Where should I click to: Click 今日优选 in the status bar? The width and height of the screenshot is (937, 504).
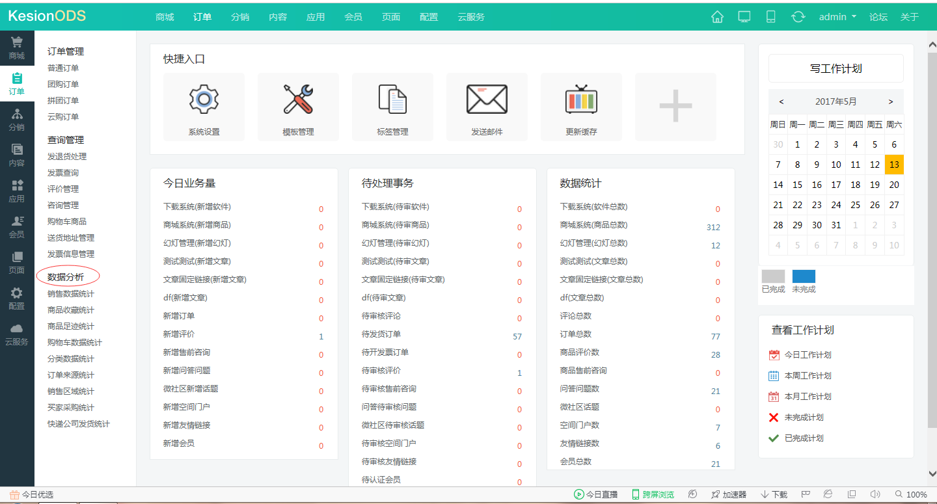tap(32, 495)
